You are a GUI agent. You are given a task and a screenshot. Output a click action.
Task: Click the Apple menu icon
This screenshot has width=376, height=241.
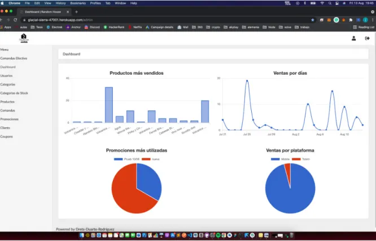click(x=2, y=3)
